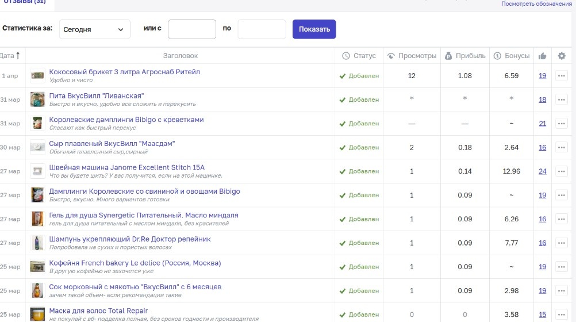Select the Отзывы (31) tab
The image size is (576, 322).
point(25,2)
